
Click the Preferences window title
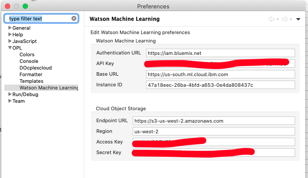click(153, 7)
